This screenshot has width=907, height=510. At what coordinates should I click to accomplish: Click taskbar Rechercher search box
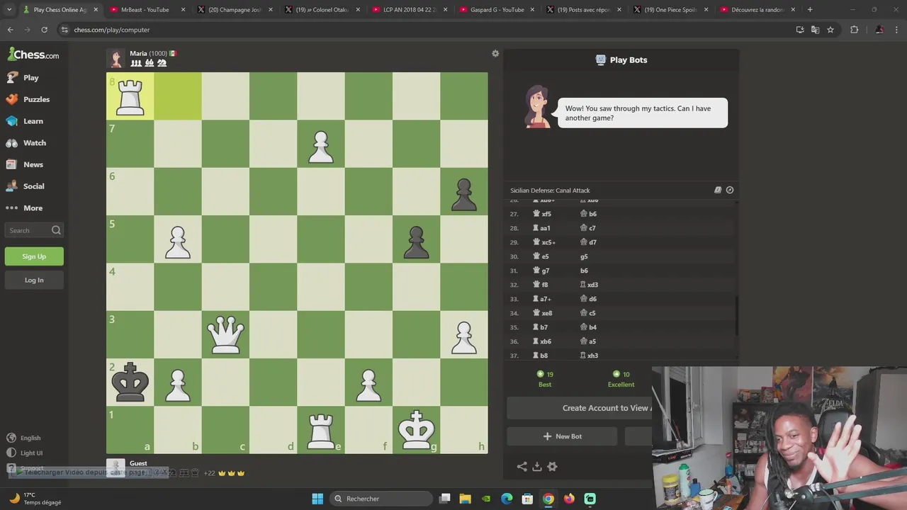click(x=381, y=499)
